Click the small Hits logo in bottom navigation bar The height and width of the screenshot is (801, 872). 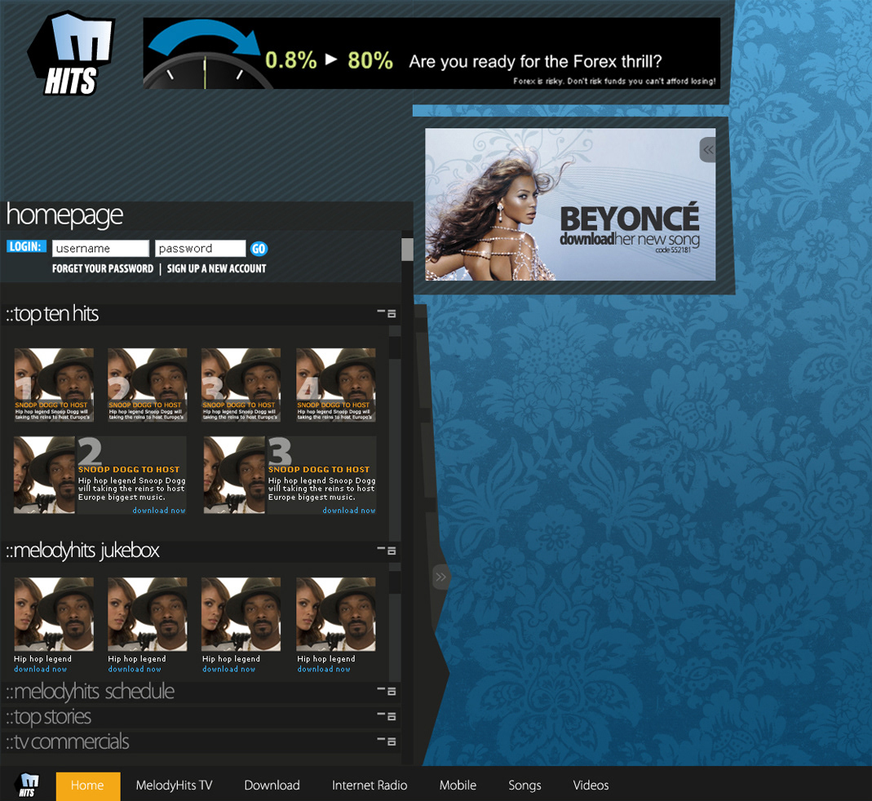(27, 785)
